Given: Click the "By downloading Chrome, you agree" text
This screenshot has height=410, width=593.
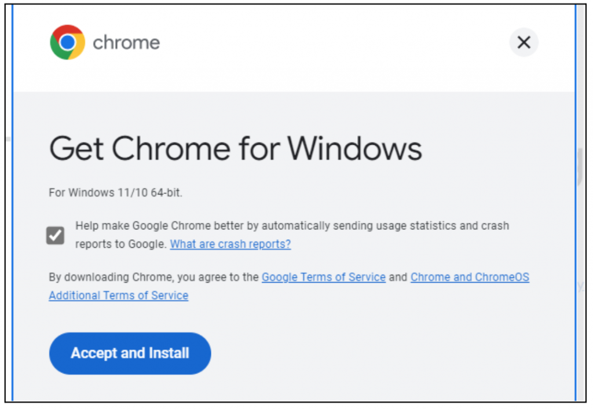Looking at the screenshot, I should point(153,277).
